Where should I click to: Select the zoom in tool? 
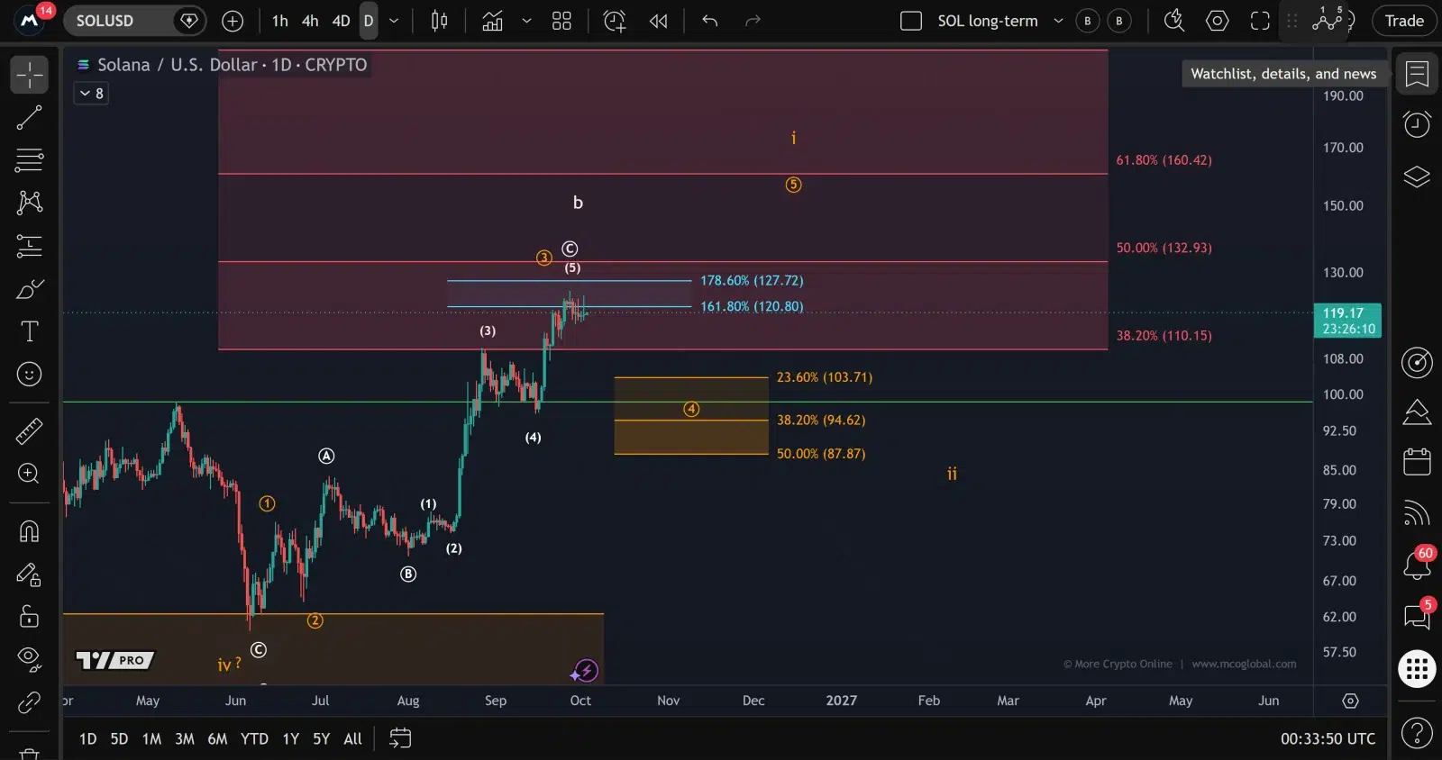click(x=30, y=474)
